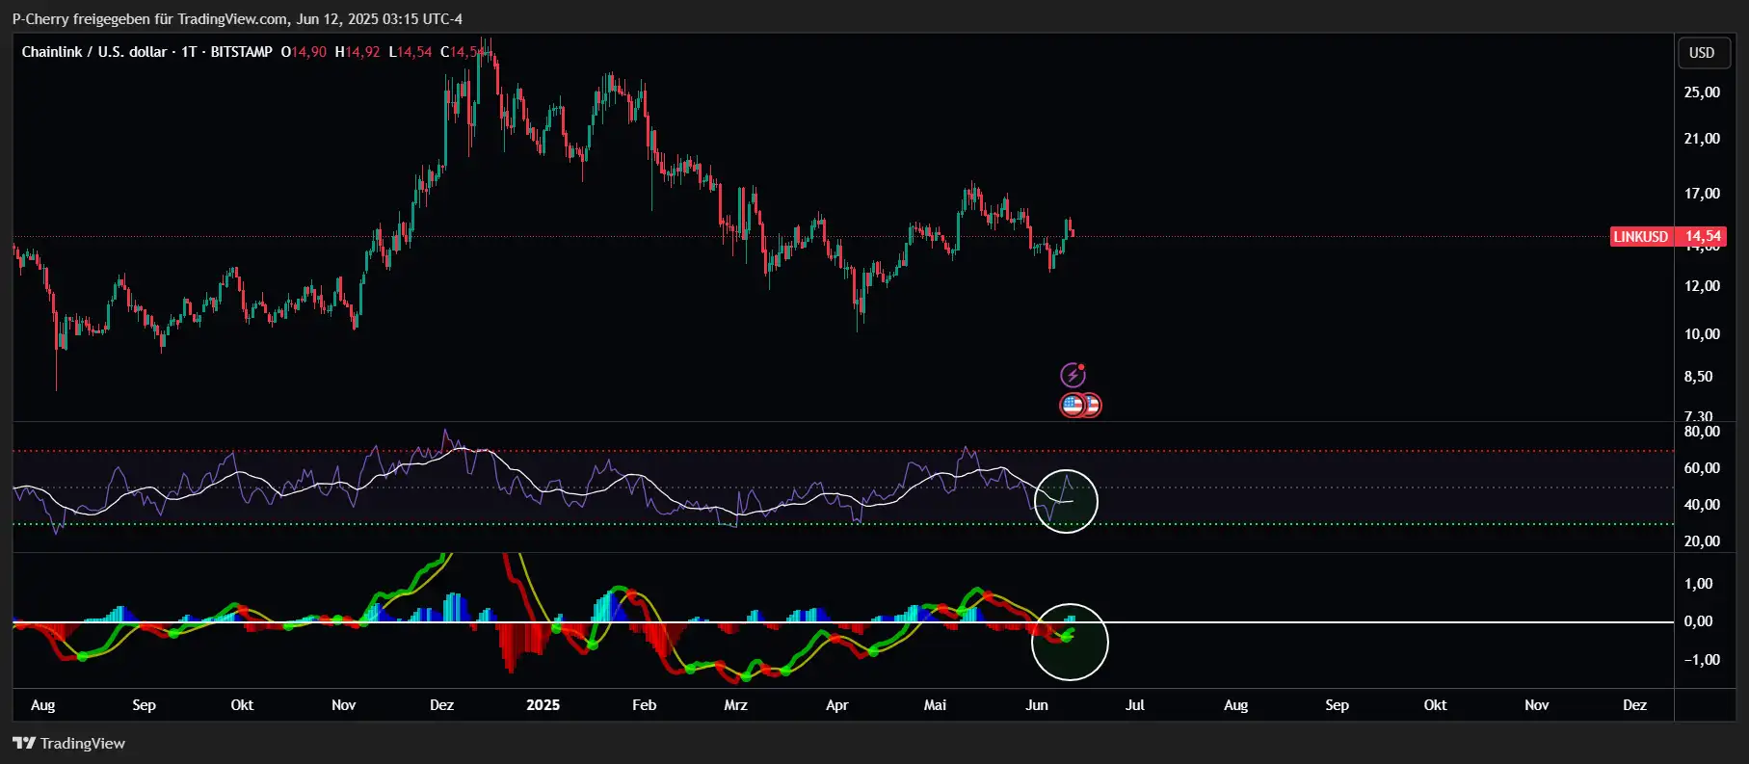
Task: Select the partly hidden US flag event icon
Action: [1094, 405]
